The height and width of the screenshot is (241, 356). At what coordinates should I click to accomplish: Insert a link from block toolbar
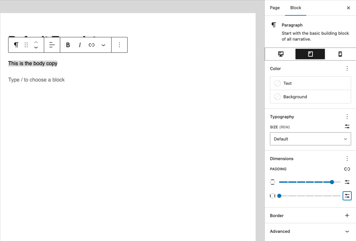point(91,45)
